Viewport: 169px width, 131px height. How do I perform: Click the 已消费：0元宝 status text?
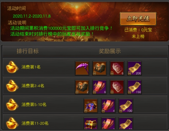138,30
